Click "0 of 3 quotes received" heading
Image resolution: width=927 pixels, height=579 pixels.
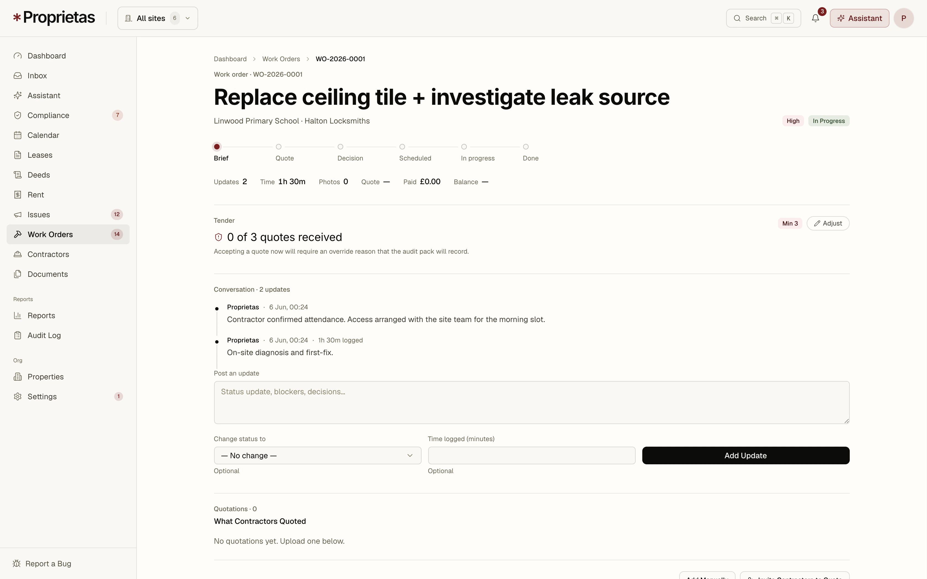point(285,237)
